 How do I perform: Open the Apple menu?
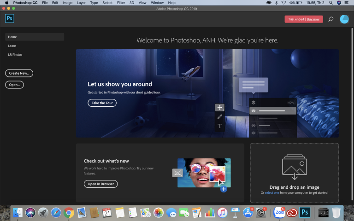[6, 3]
